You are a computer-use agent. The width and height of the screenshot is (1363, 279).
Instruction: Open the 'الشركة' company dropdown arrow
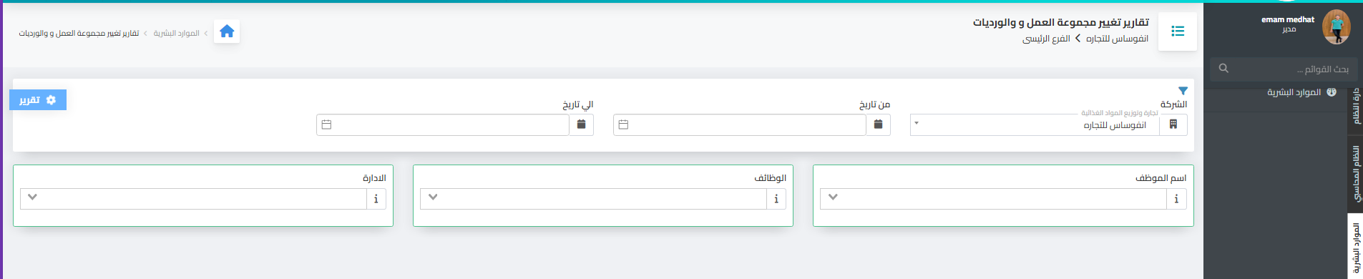pyautogui.click(x=917, y=124)
